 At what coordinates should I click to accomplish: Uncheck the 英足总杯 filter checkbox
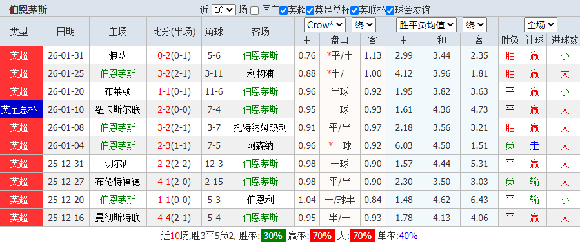[x=310, y=11]
